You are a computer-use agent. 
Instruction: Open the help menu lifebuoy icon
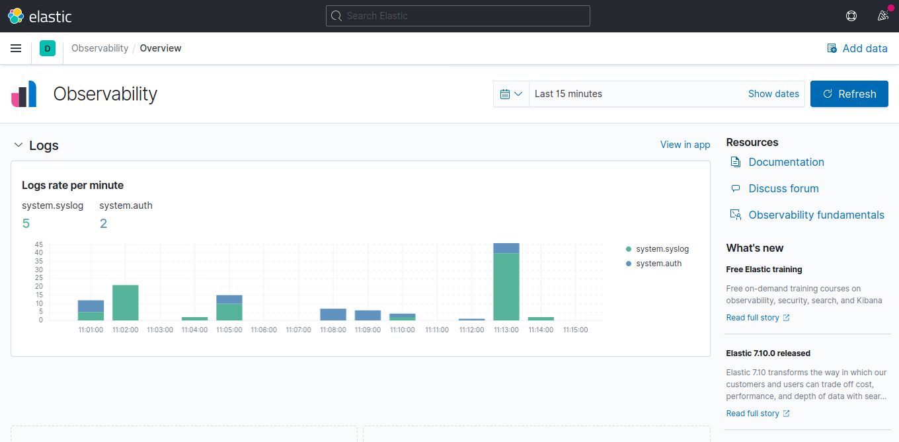pyautogui.click(x=851, y=16)
